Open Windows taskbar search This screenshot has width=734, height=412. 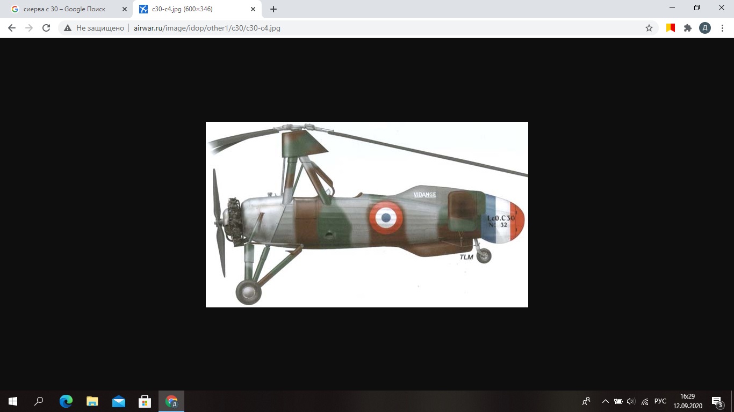pos(39,401)
